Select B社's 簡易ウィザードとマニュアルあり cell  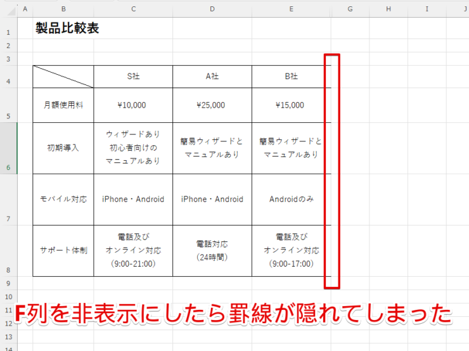(292, 148)
